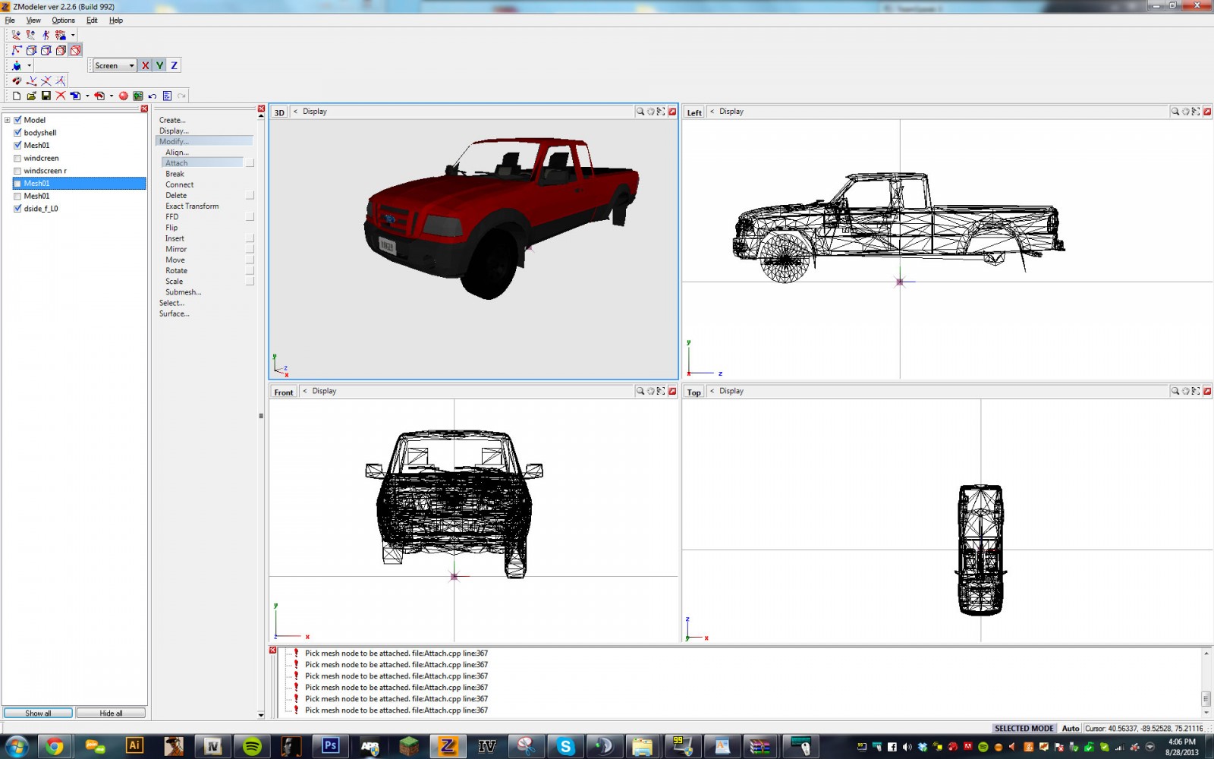Viewport: 1214px width, 759px height.
Task: Click the Hide all button
Action: 111,713
